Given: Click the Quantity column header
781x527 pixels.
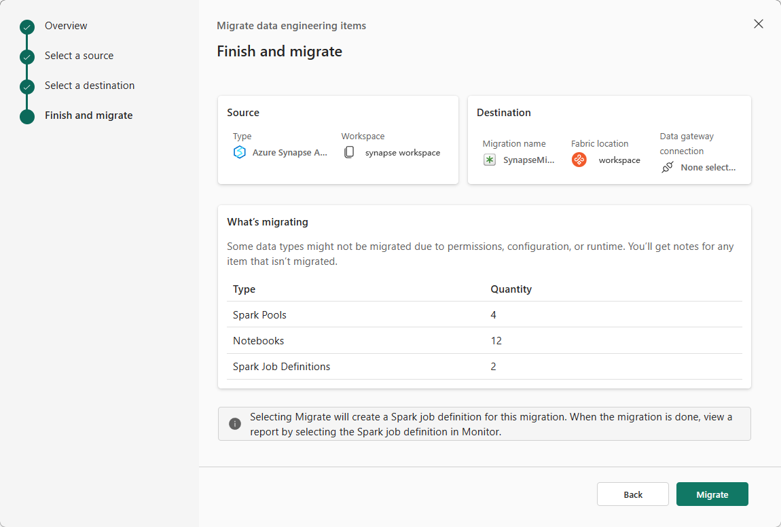Looking at the screenshot, I should coord(511,289).
